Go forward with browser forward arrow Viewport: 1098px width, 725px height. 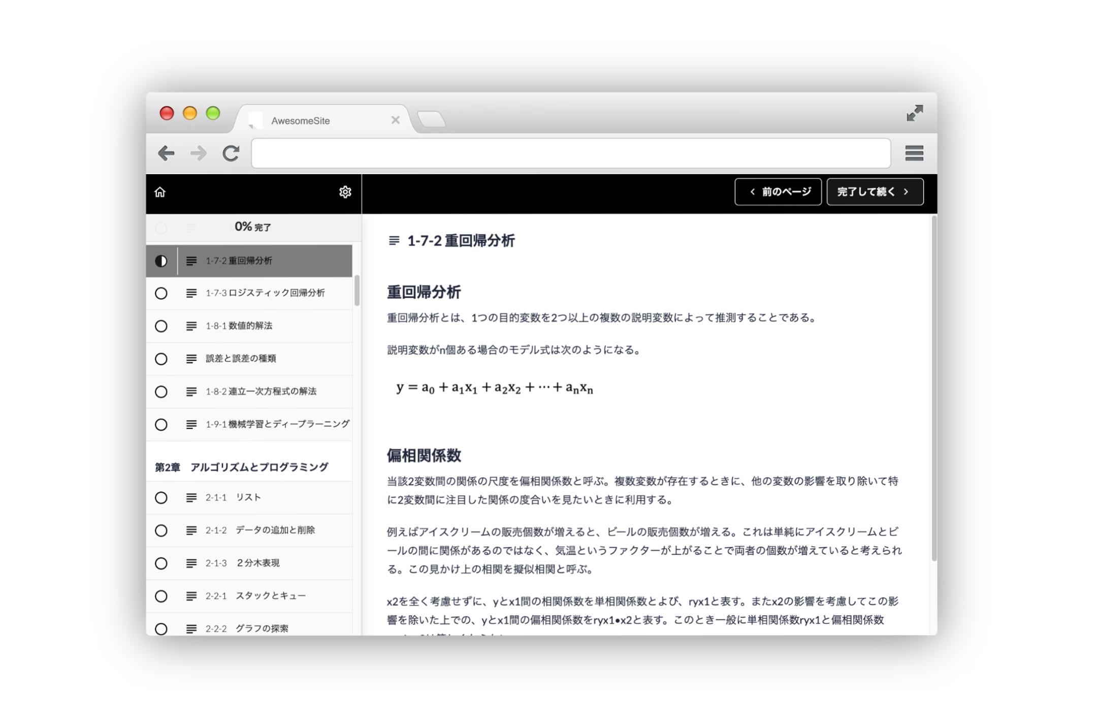[x=199, y=153]
